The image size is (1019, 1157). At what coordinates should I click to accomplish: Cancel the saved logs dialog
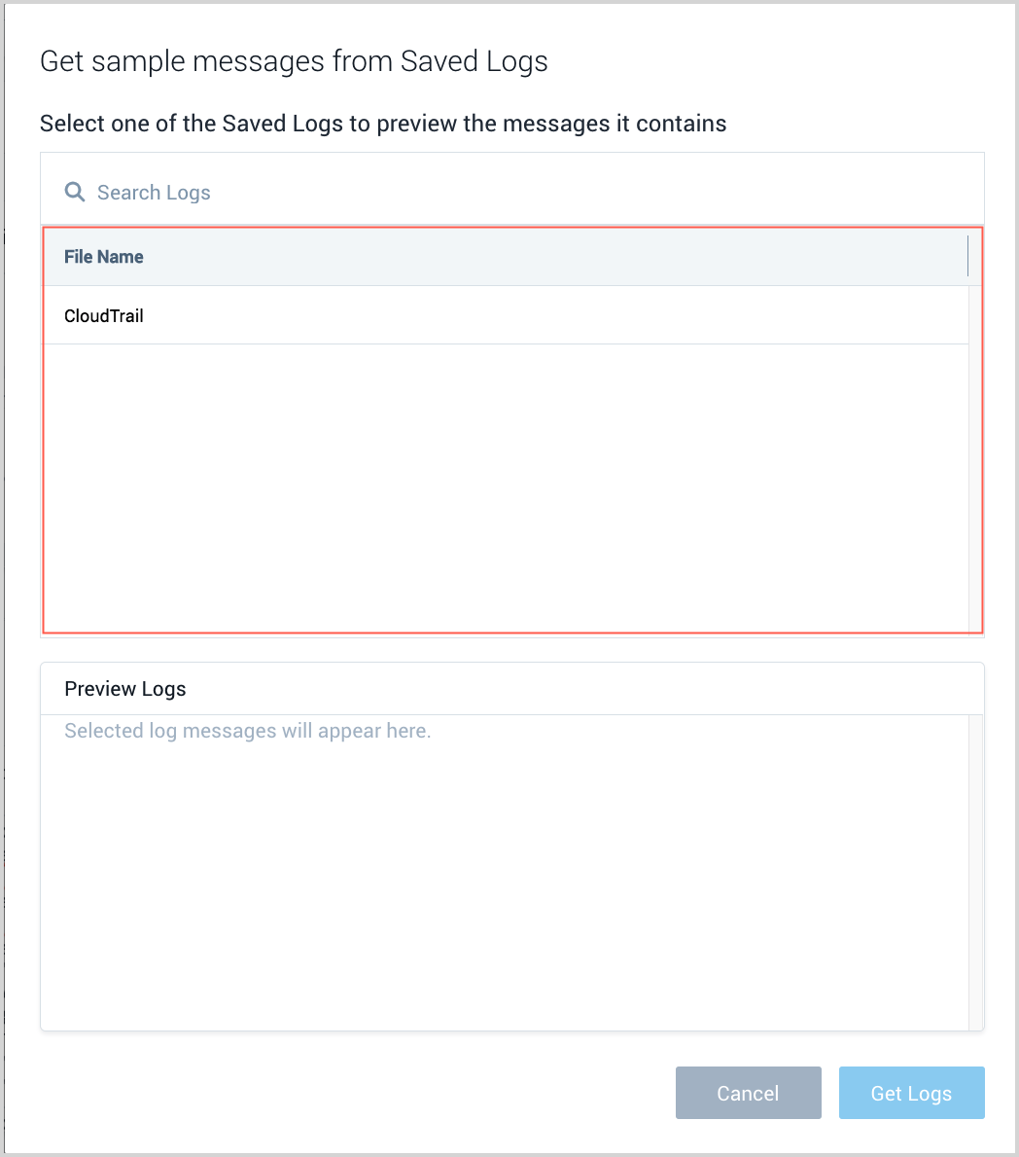(x=748, y=1093)
